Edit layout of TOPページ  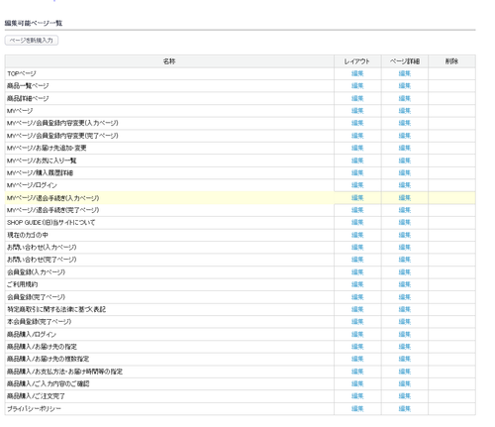point(357,73)
